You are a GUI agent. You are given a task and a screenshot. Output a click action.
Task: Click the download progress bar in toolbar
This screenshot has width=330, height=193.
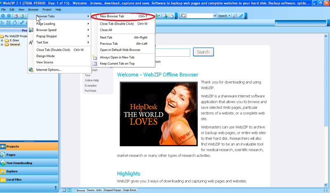pyautogui.click(x=301, y=23)
